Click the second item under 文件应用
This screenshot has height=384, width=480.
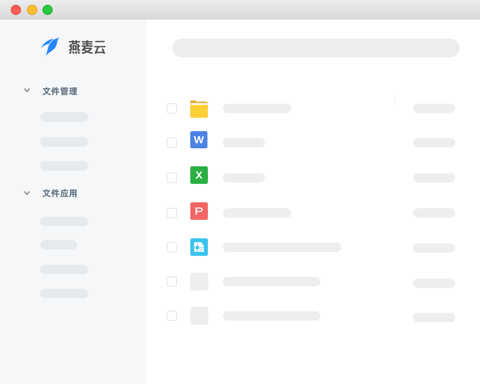[59, 244]
